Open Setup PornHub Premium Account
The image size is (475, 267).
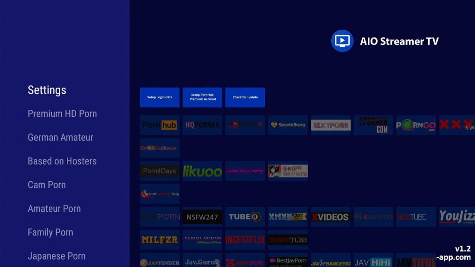(x=202, y=97)
